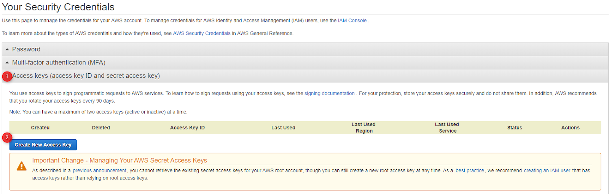Click Create New Access Key button

coord(43,145)
